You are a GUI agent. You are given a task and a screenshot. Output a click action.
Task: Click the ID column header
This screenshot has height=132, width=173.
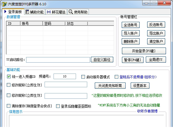click(x=13, y=23)
